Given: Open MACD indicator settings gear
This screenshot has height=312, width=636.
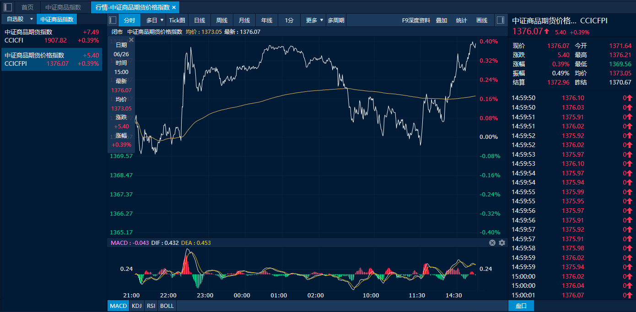Looking at the screenshot, I should click(502, 243).
